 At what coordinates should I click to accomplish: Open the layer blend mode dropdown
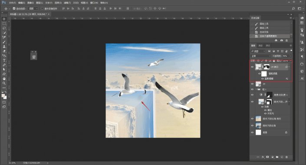[x=261, y=56]
